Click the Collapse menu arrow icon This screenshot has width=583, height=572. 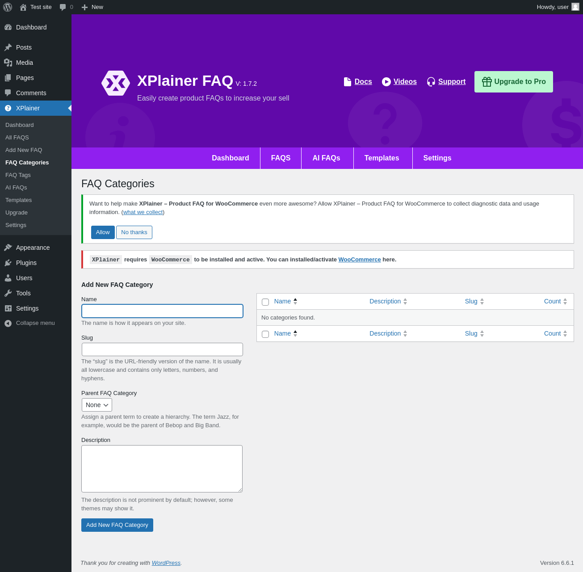pos(8,323)
